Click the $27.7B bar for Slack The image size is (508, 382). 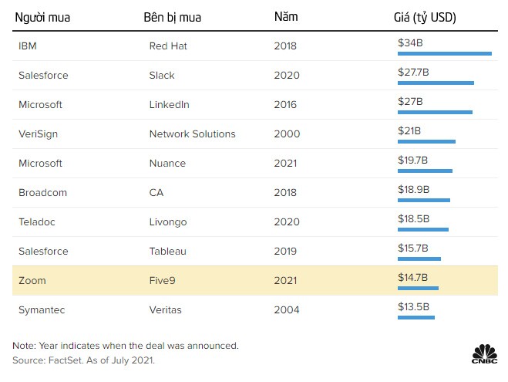coord(436,83)
